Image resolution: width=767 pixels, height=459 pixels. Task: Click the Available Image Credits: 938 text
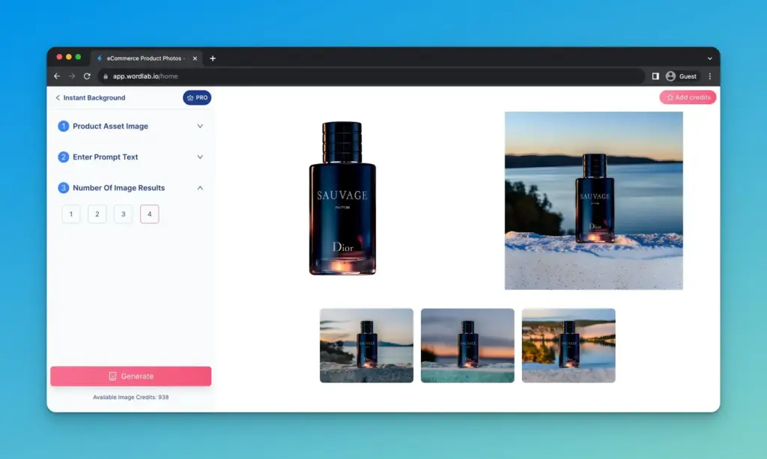point(130,398)
